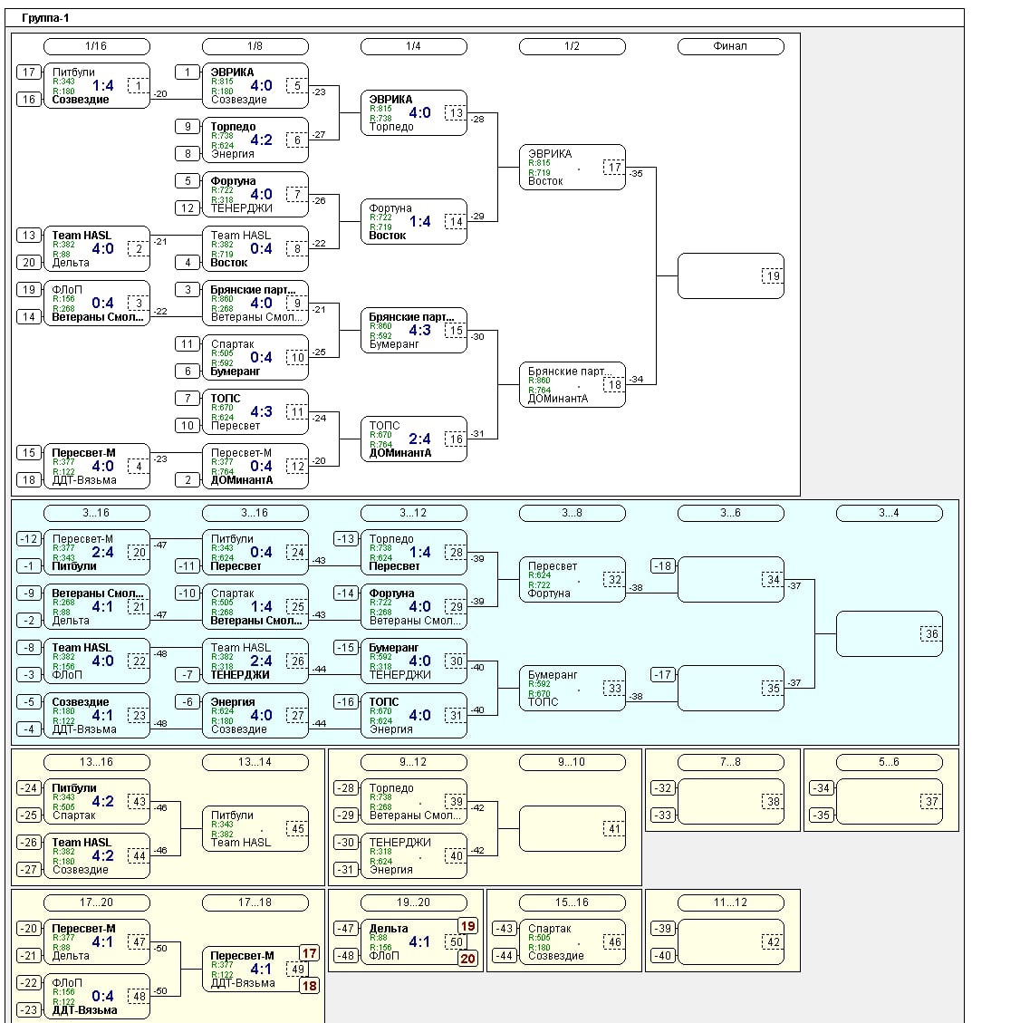1020x1023 pixels.
Task: Select Питбули vs Созвездие 1:4 match
Action: point(96,86)
